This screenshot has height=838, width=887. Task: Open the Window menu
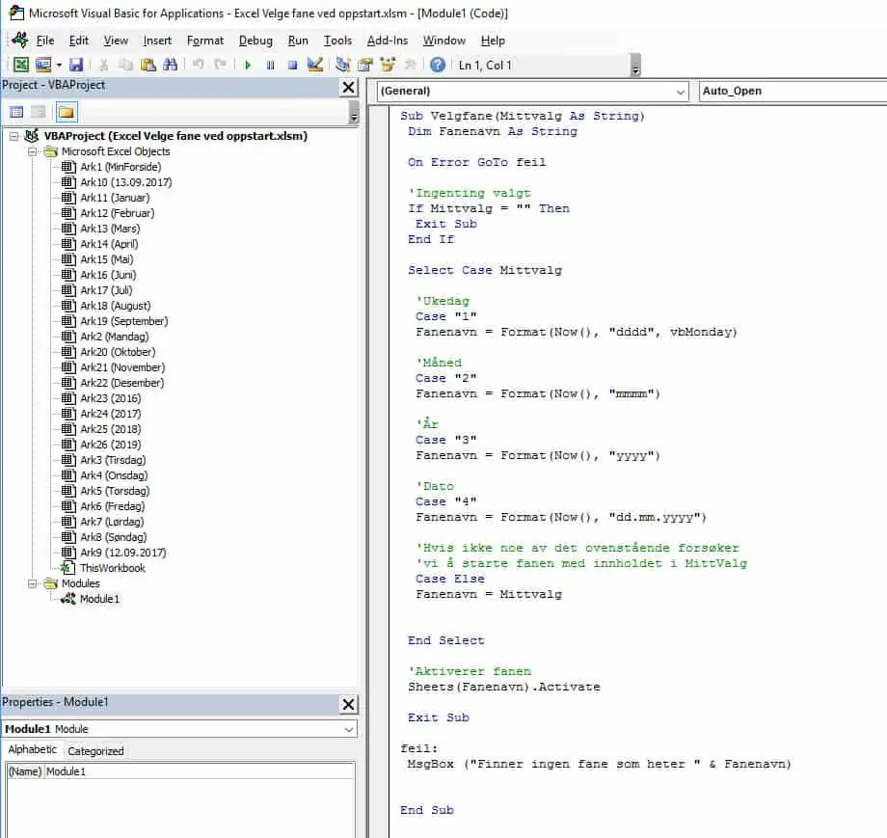[444, 41]
